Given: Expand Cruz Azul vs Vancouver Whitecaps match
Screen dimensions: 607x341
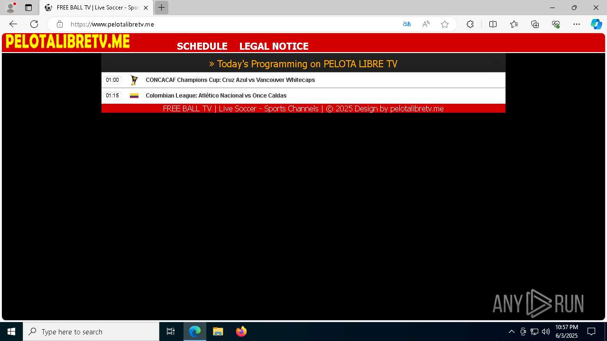Looking at the screenshot, I should coord(303,80).
